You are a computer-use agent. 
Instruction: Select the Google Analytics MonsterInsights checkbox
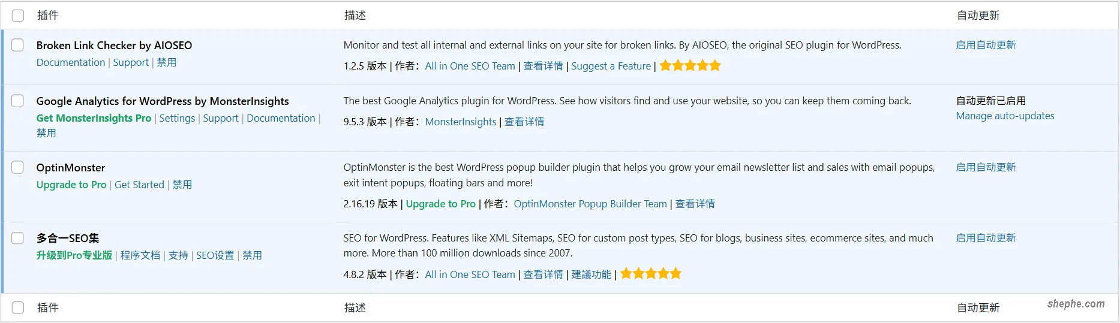click(x=18, y=101)
